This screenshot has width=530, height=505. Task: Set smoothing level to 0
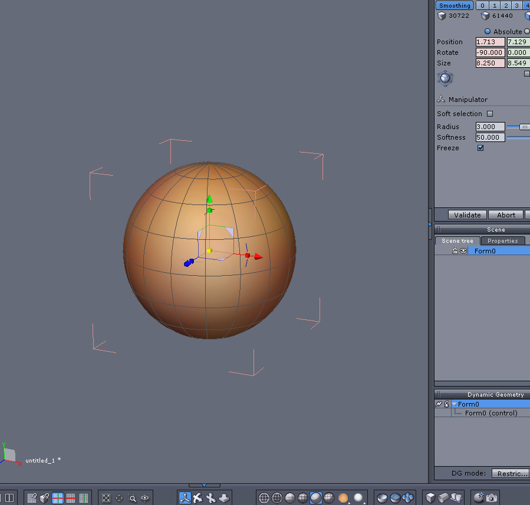pos(482,5)
